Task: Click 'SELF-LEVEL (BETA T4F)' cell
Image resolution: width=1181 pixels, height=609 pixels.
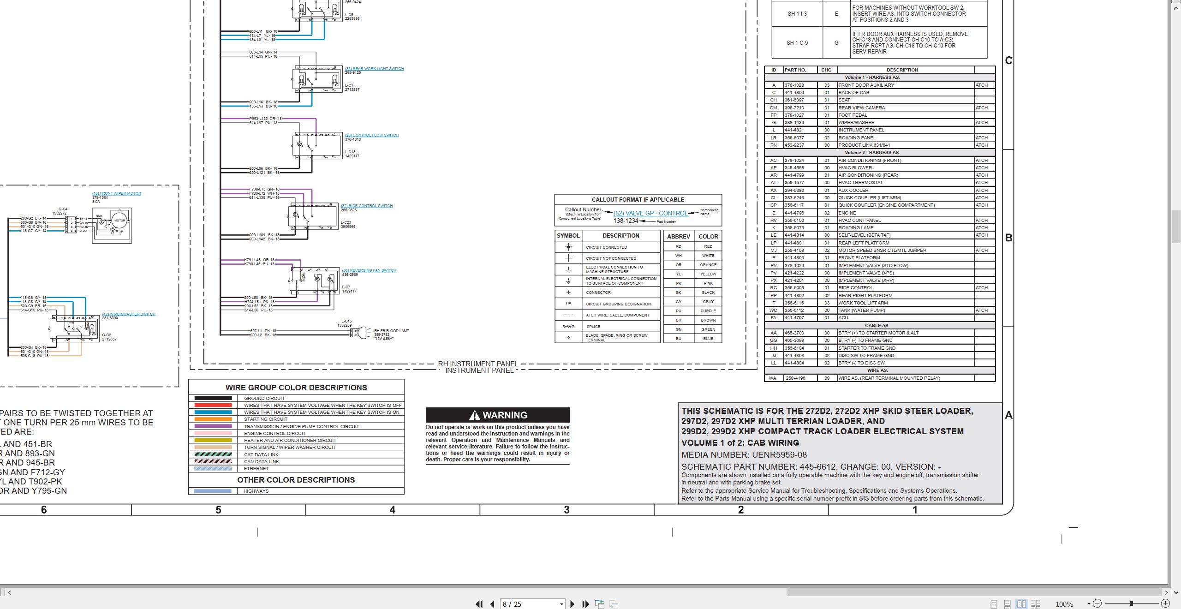Action: pos(906,235)
